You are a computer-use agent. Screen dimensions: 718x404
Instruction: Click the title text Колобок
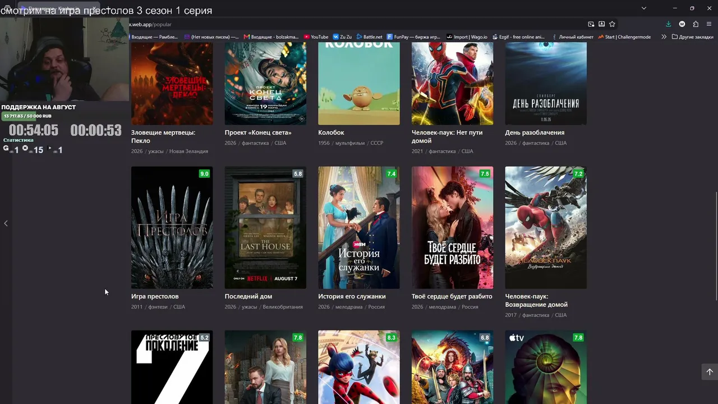pos(331,132)
